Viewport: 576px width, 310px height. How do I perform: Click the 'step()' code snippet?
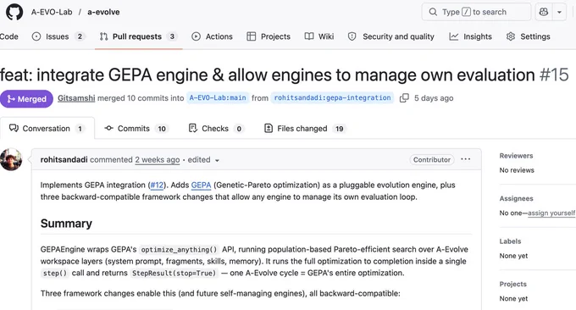55,273
